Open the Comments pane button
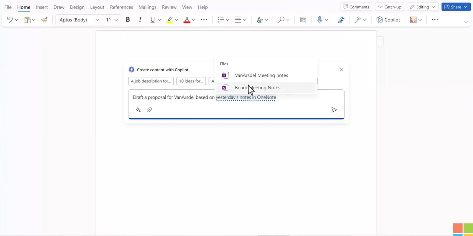Viewport: 473px width, 236px height. click(356, 7)
